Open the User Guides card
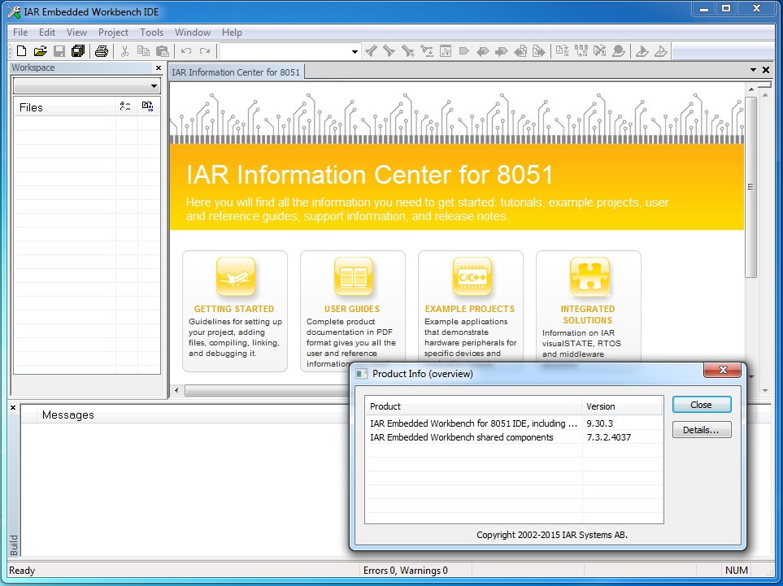 coord(353,311)
